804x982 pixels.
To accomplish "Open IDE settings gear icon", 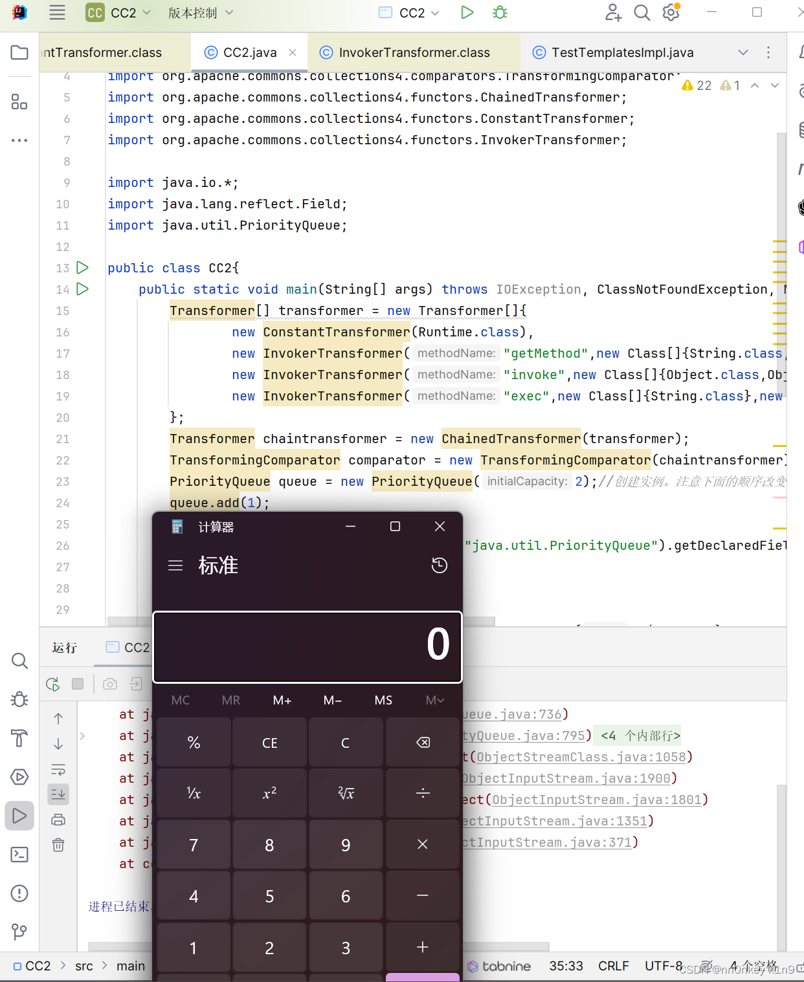I will pyautogui.click(x=671, y=13).
